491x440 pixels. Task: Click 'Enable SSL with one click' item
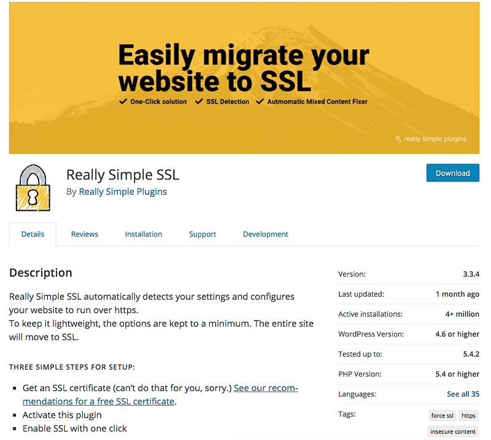[x=74, y=428]
